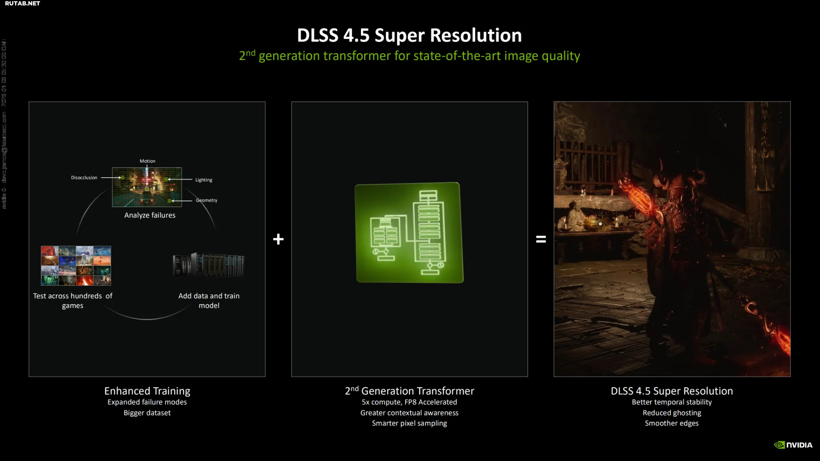The width and height of the screenshot is (820, 461).
Task: Click the Motion label above the grid
Action: [x=147, y=161]
